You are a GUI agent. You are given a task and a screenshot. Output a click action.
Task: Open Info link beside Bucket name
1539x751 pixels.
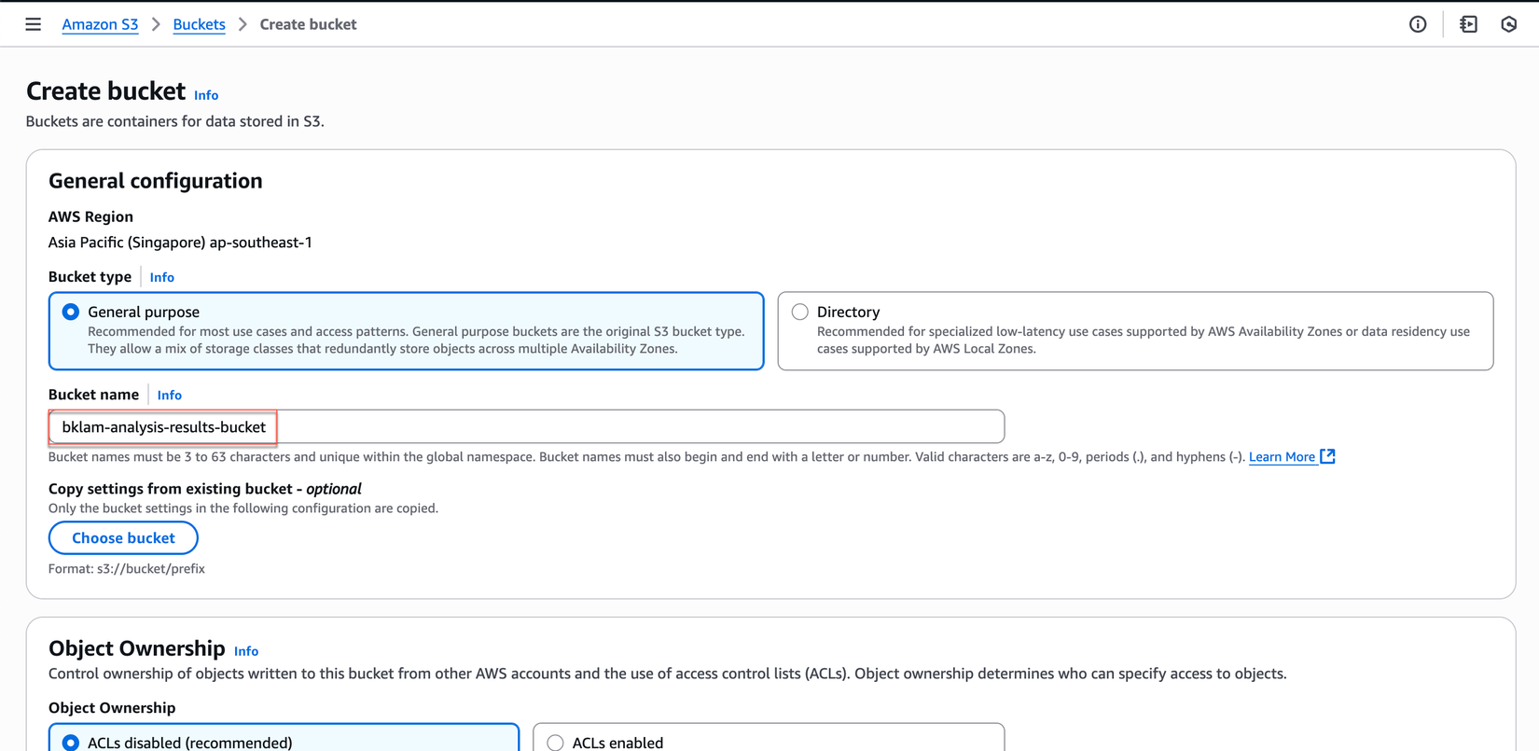pyautogui.click(x=169, y=395)
